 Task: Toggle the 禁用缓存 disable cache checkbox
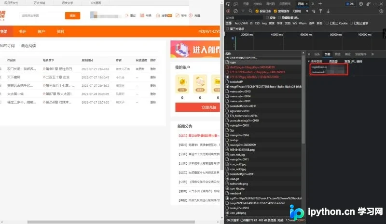pos(276,11)
